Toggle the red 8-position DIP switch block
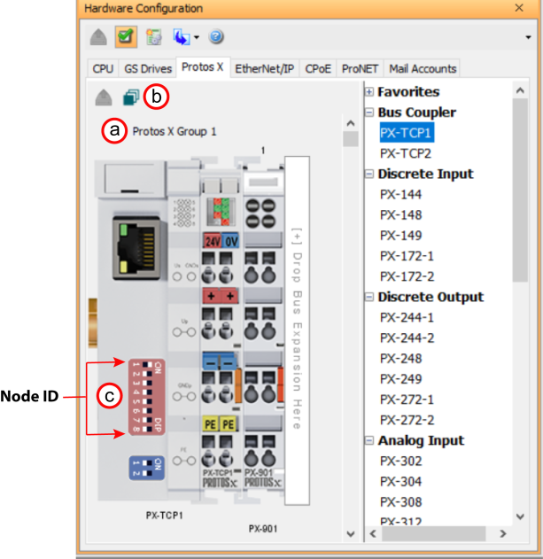Viewport: 543px width, 559px height. pyautogui.click(x=145, y=398)
